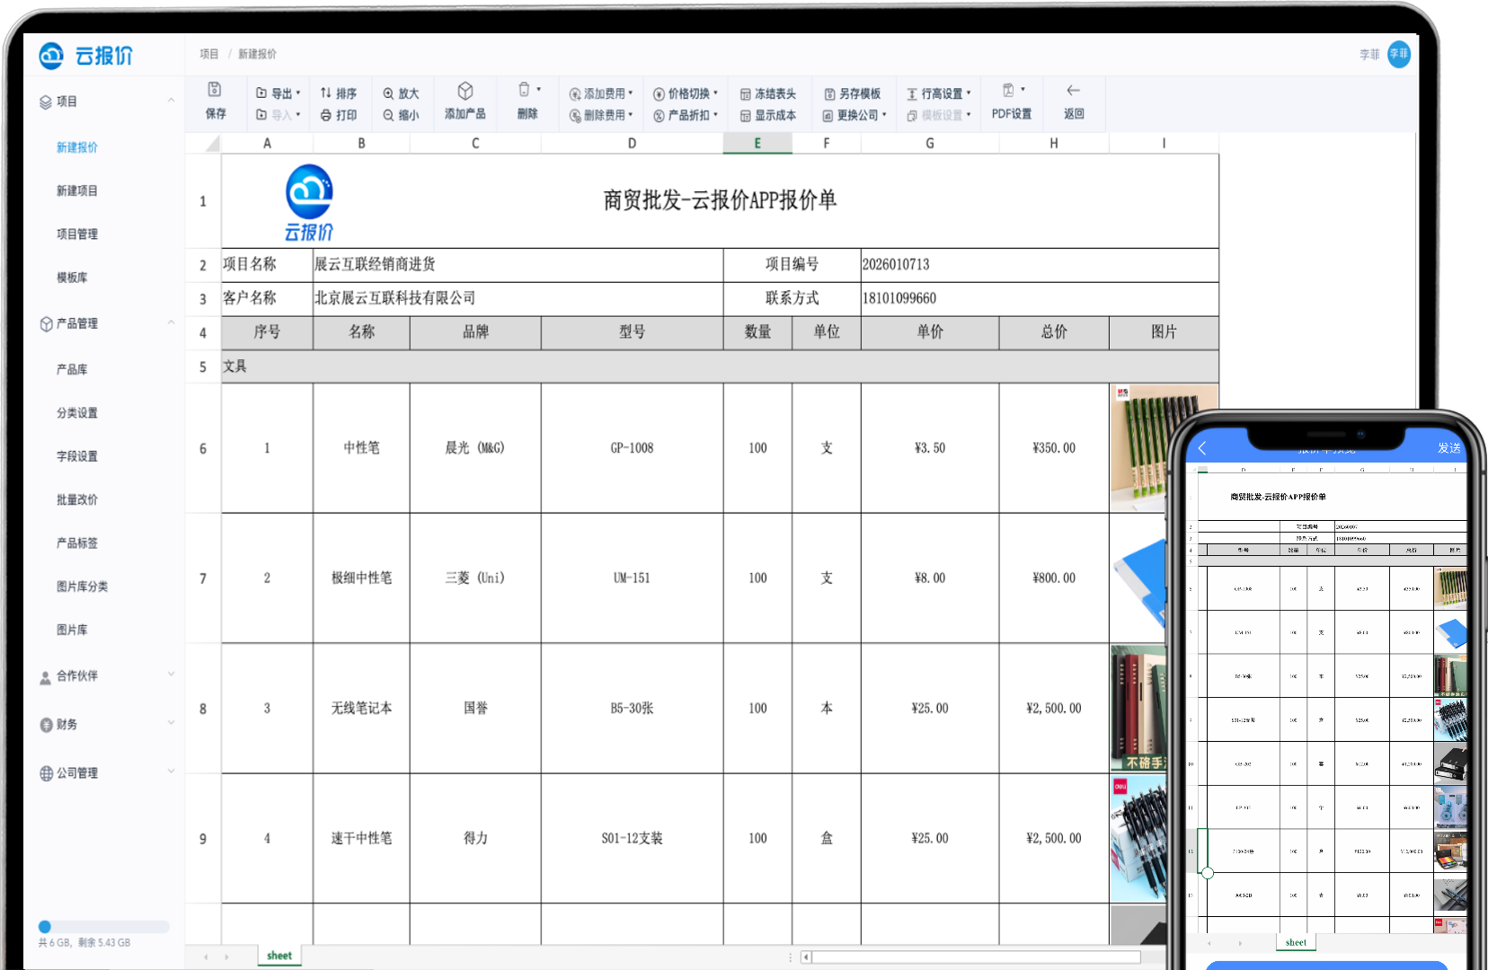
Task: Open 图片库 in sidebar
Action: [72, 630]
